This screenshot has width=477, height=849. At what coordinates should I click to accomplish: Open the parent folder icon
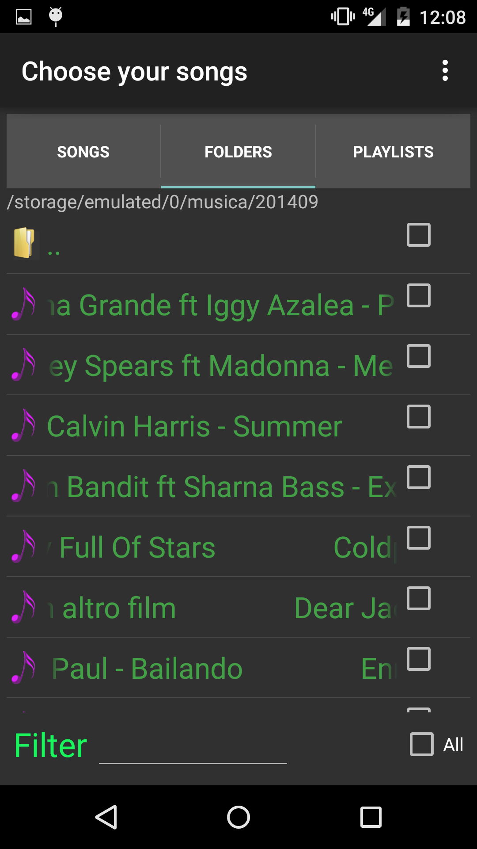[24, 243]
